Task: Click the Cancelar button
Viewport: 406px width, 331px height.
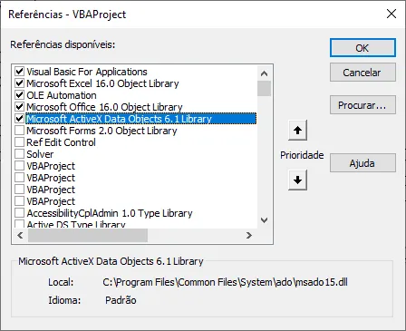Action: tap(362, 73)
